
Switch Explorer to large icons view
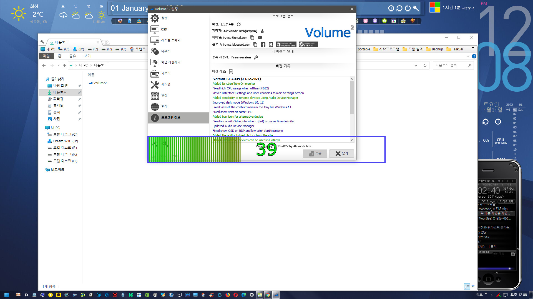[473, 287]
